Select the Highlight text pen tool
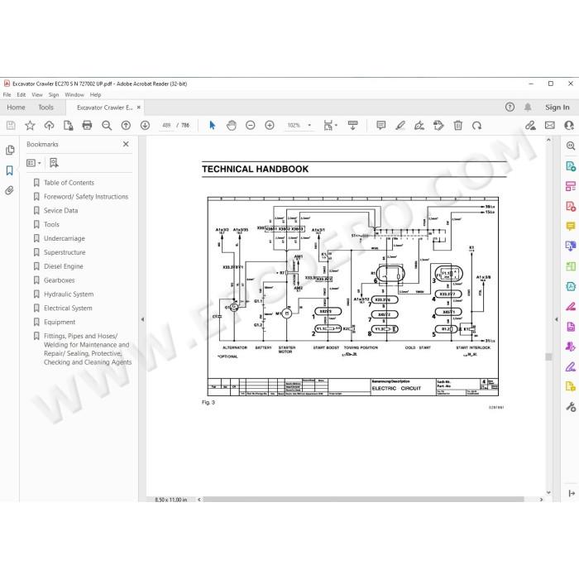 click(400, 126)
